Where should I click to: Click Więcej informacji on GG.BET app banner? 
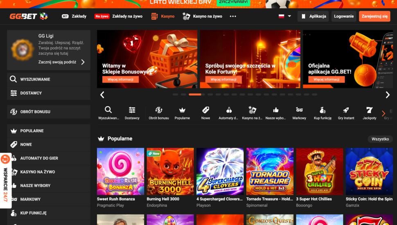326,79
